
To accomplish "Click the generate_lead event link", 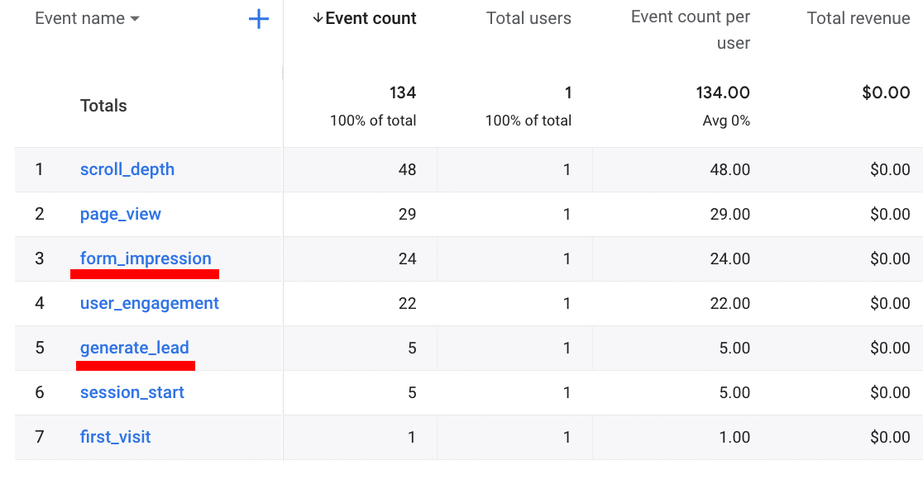I will pyautogui.click(x=135, y=348).
